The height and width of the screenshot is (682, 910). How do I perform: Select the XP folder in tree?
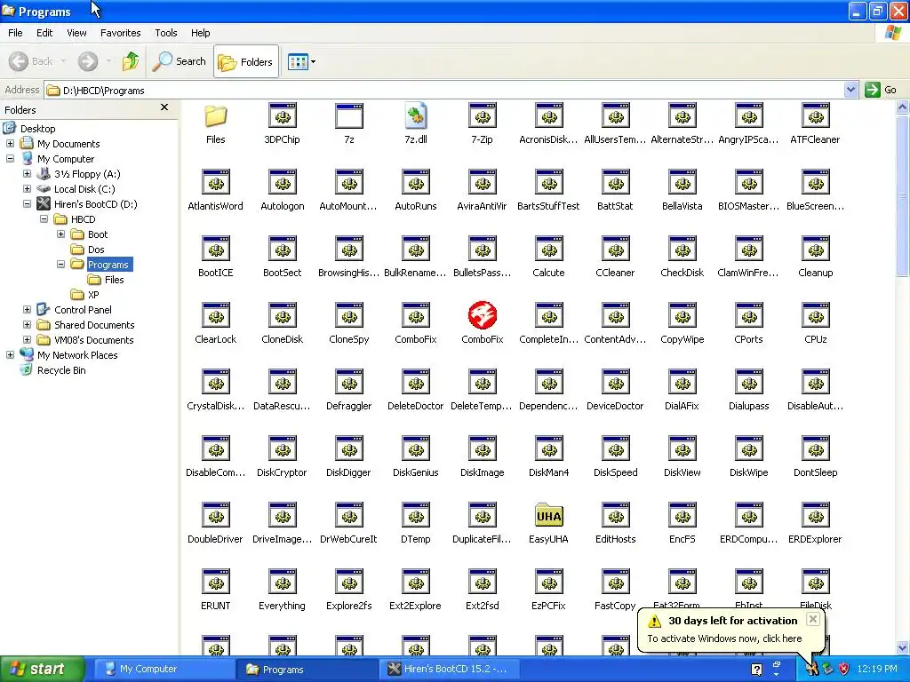pos(92,295)
